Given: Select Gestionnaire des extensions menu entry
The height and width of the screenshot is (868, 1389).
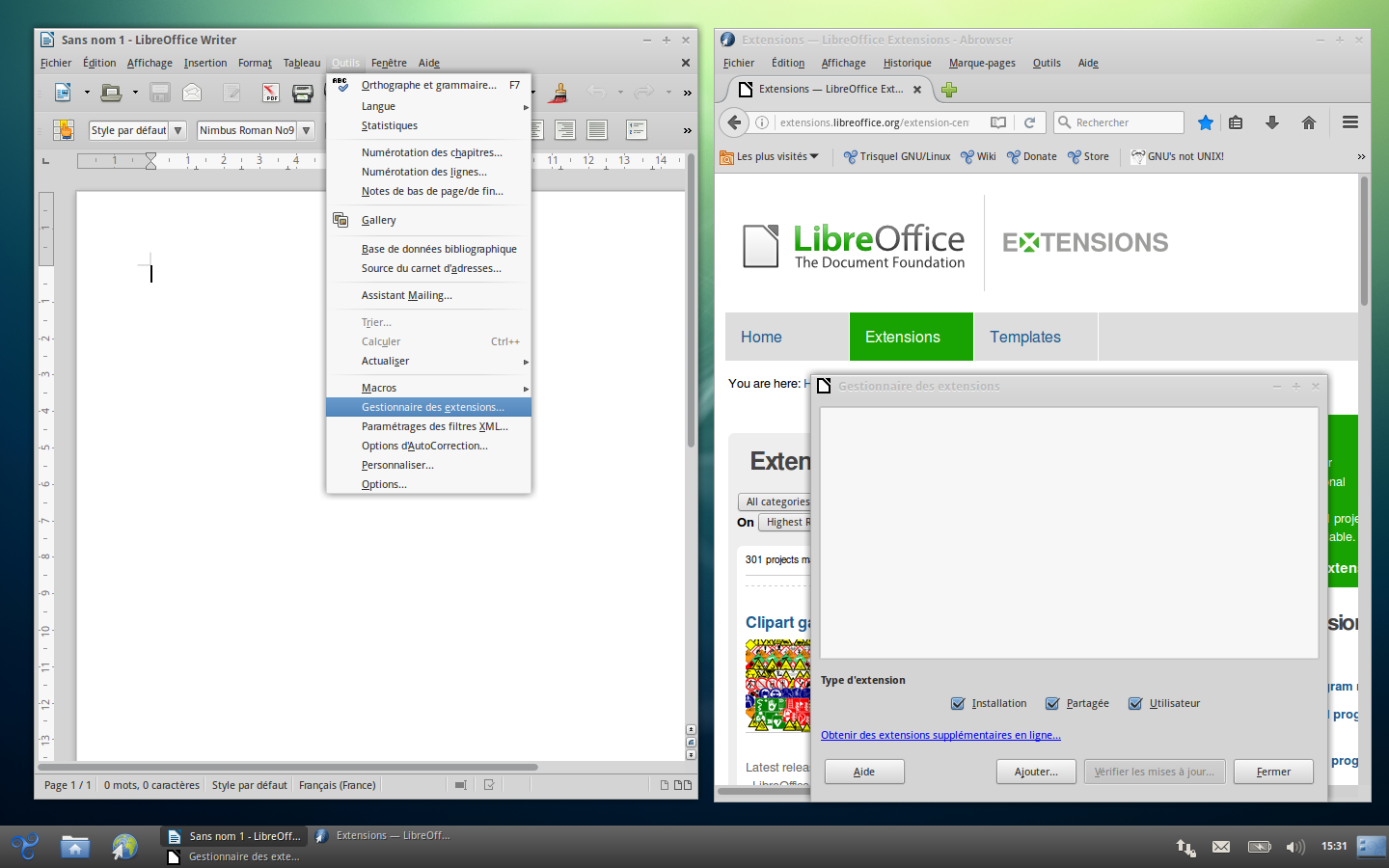Looking at the screenshot, I should (428, 407).
